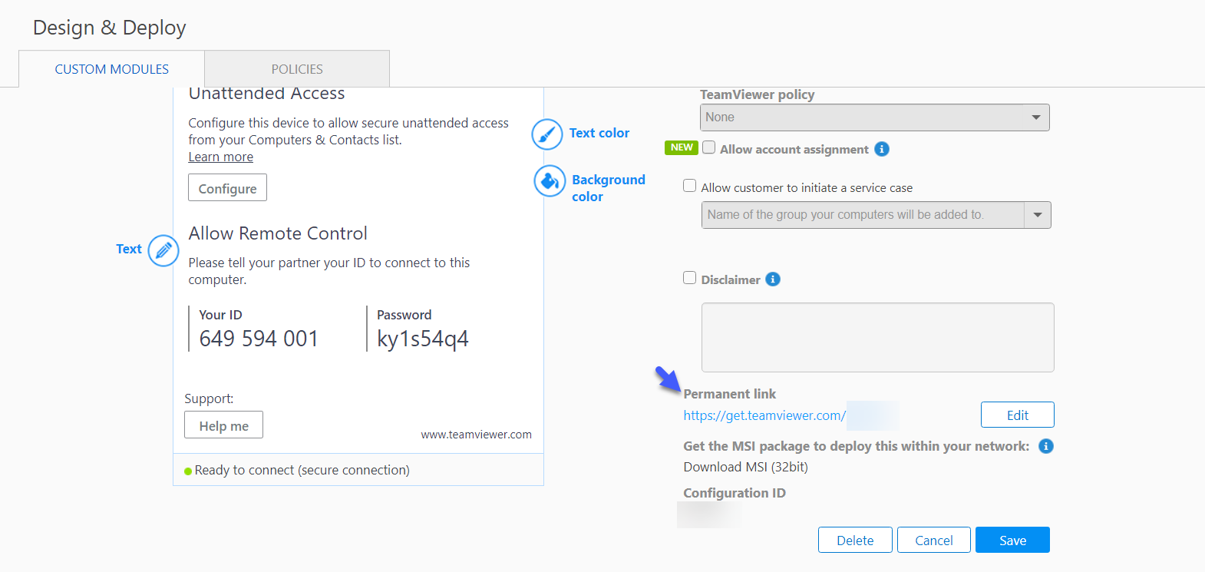1205x572 pixels.
Task: Select the Custom Modules tab
Action: click(112, 69)
